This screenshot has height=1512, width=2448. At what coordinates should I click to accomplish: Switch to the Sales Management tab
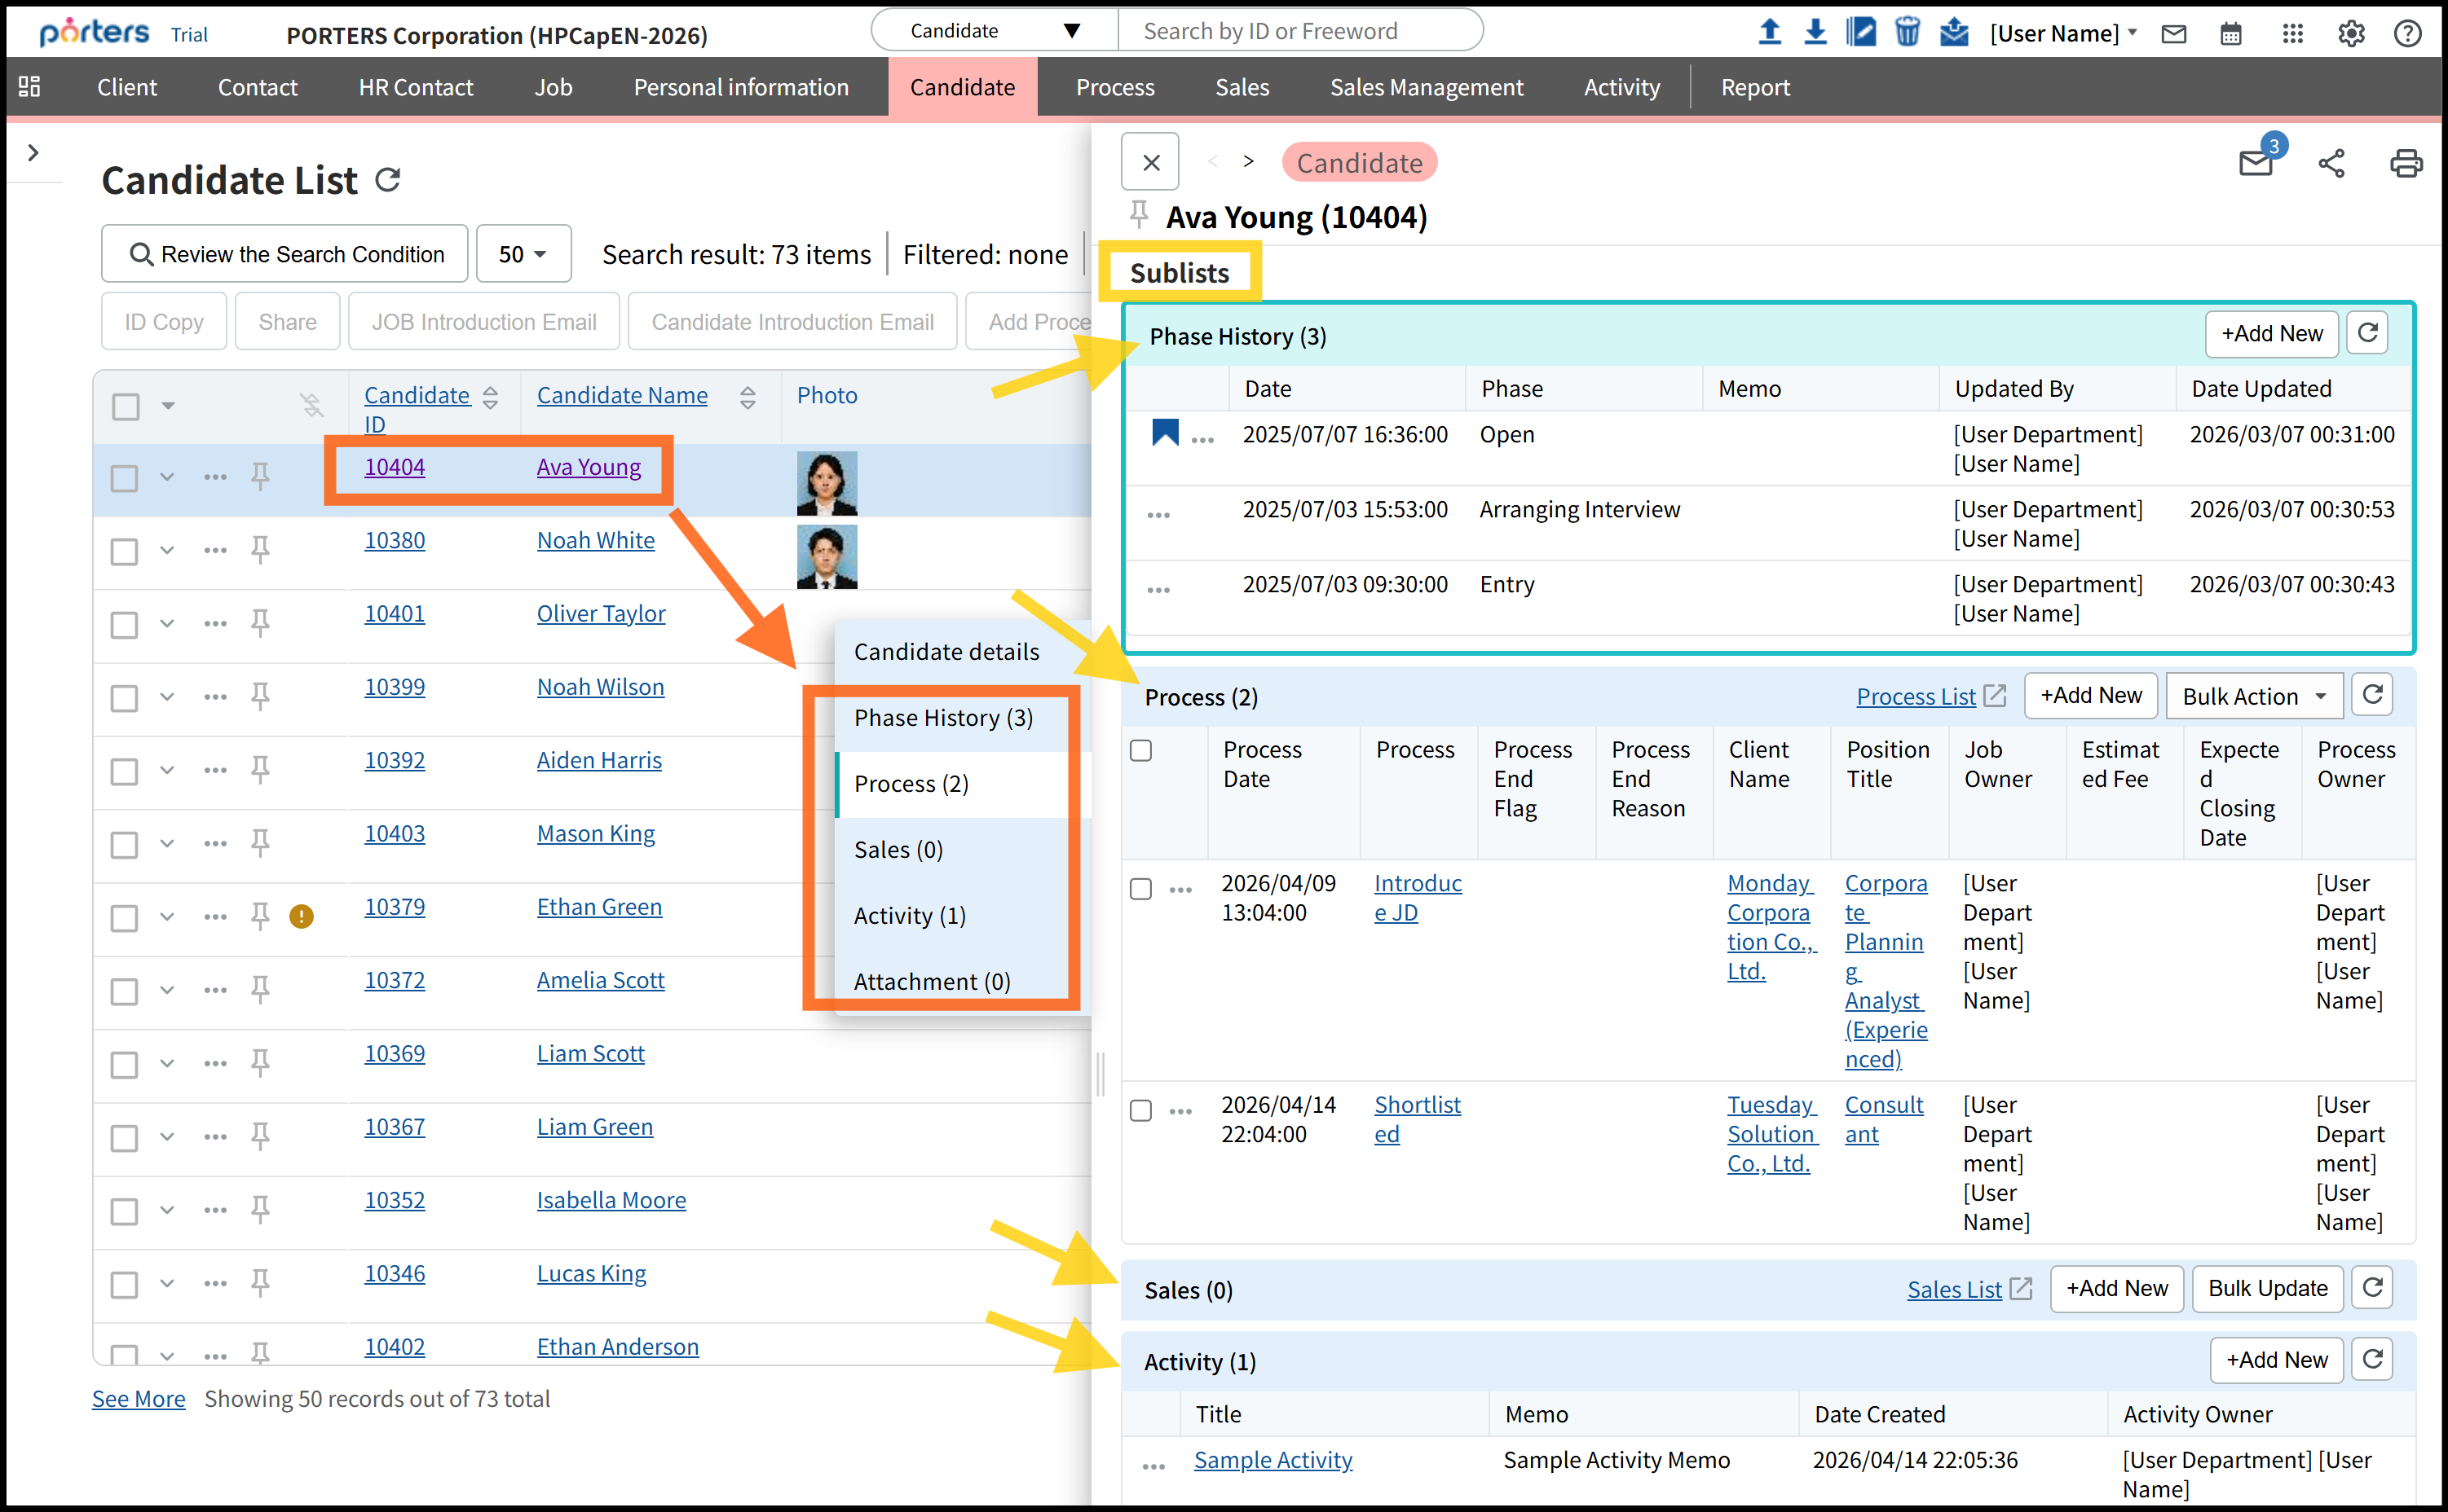[x=1426, y=87]
